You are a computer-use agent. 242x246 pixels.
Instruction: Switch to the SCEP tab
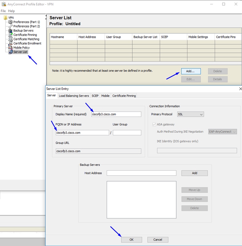click(95, 96)
